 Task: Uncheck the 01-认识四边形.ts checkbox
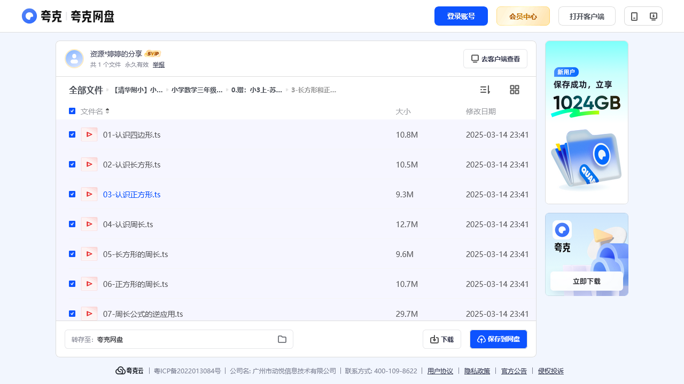tap(72, 134)
